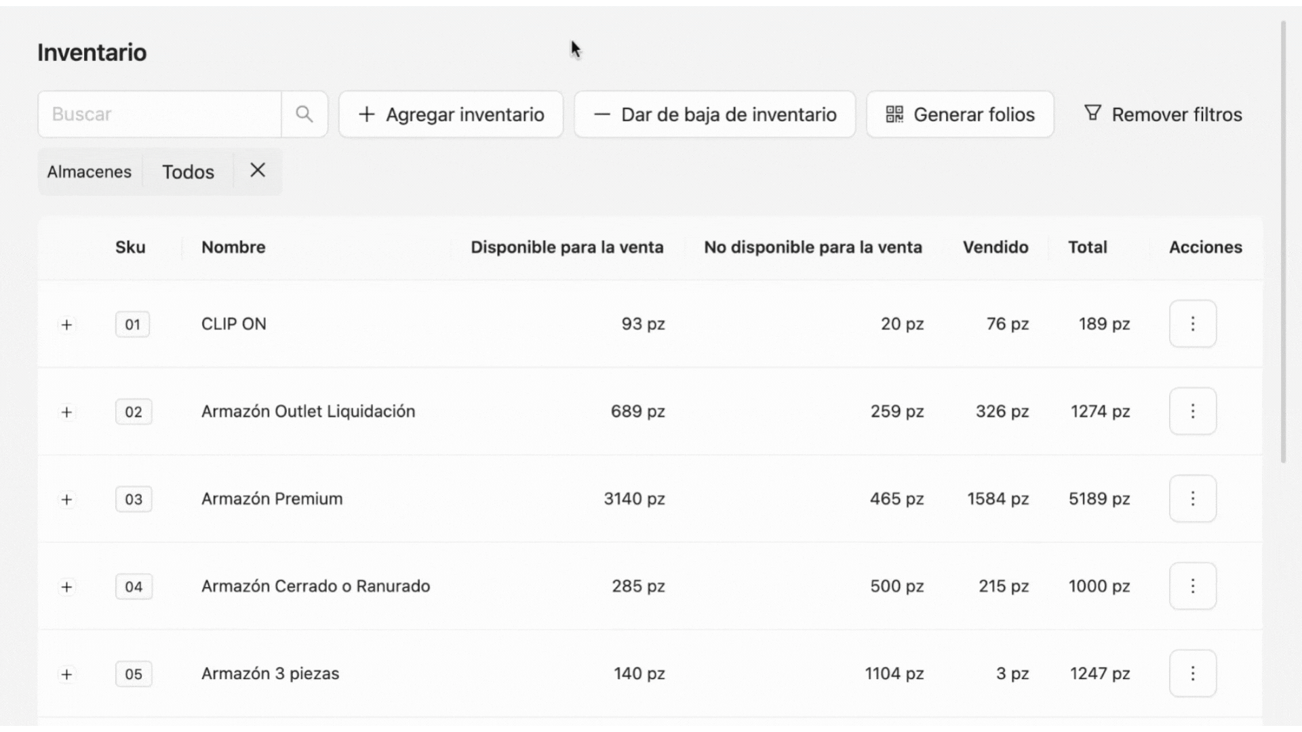Viewport: 1302px width, 732px height.
Task: Click the Generar folios QR button
Action: point(960,115)
